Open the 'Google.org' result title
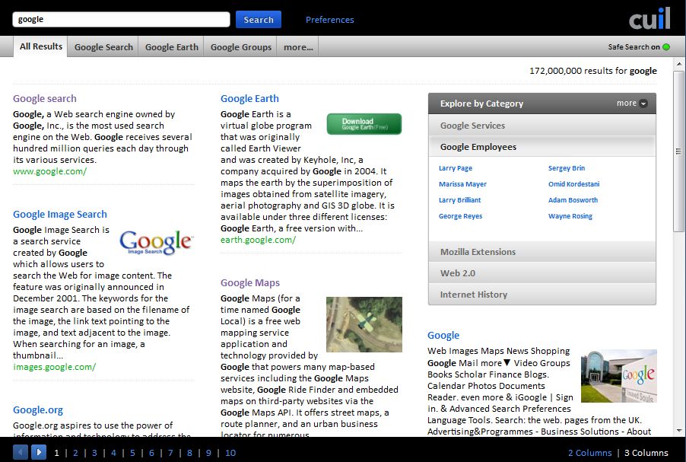 point(38,410)
